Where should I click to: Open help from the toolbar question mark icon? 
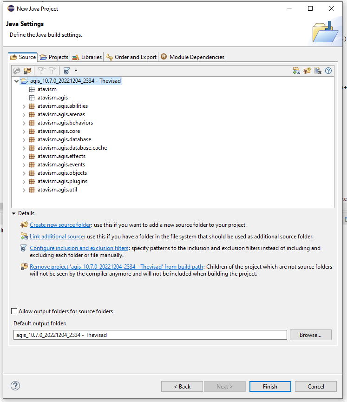coord(328,71)
